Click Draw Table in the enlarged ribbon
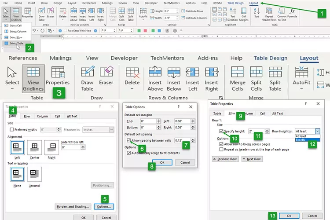Image resolution: width=330 pixels, height=220 pixels. (x=88, y=79)
